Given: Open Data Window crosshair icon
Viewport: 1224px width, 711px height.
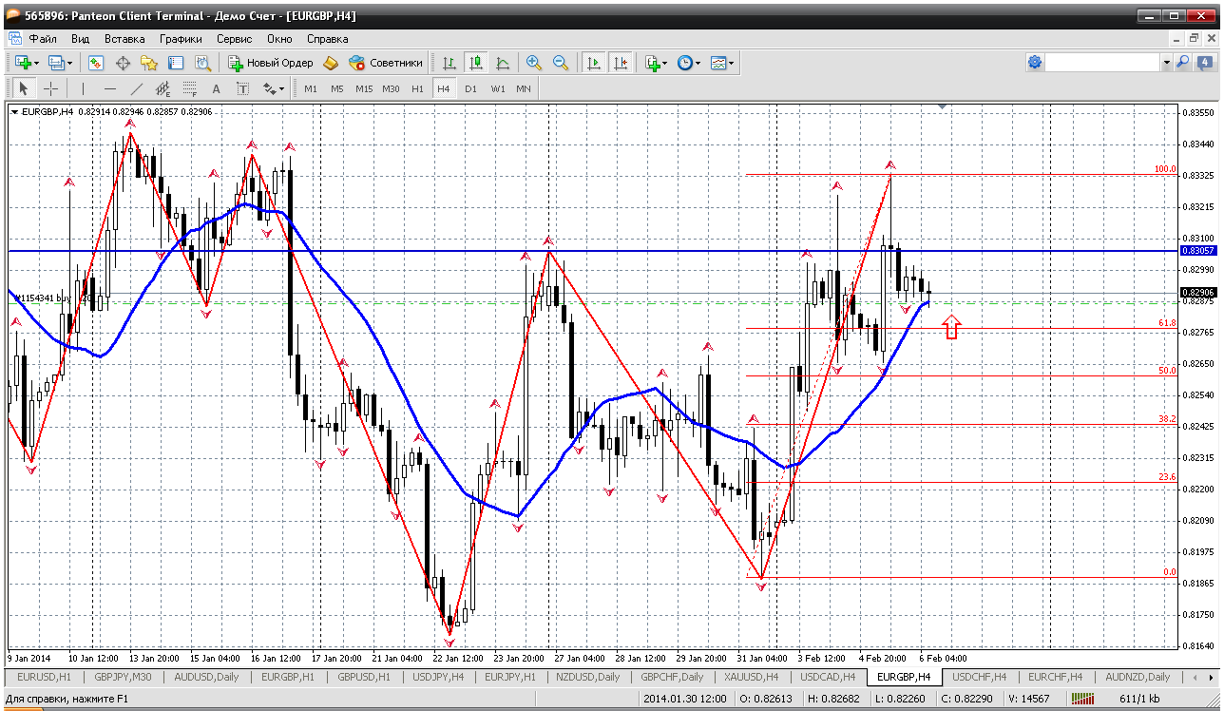Looking at the screenshot, I should tap(123, 63).
